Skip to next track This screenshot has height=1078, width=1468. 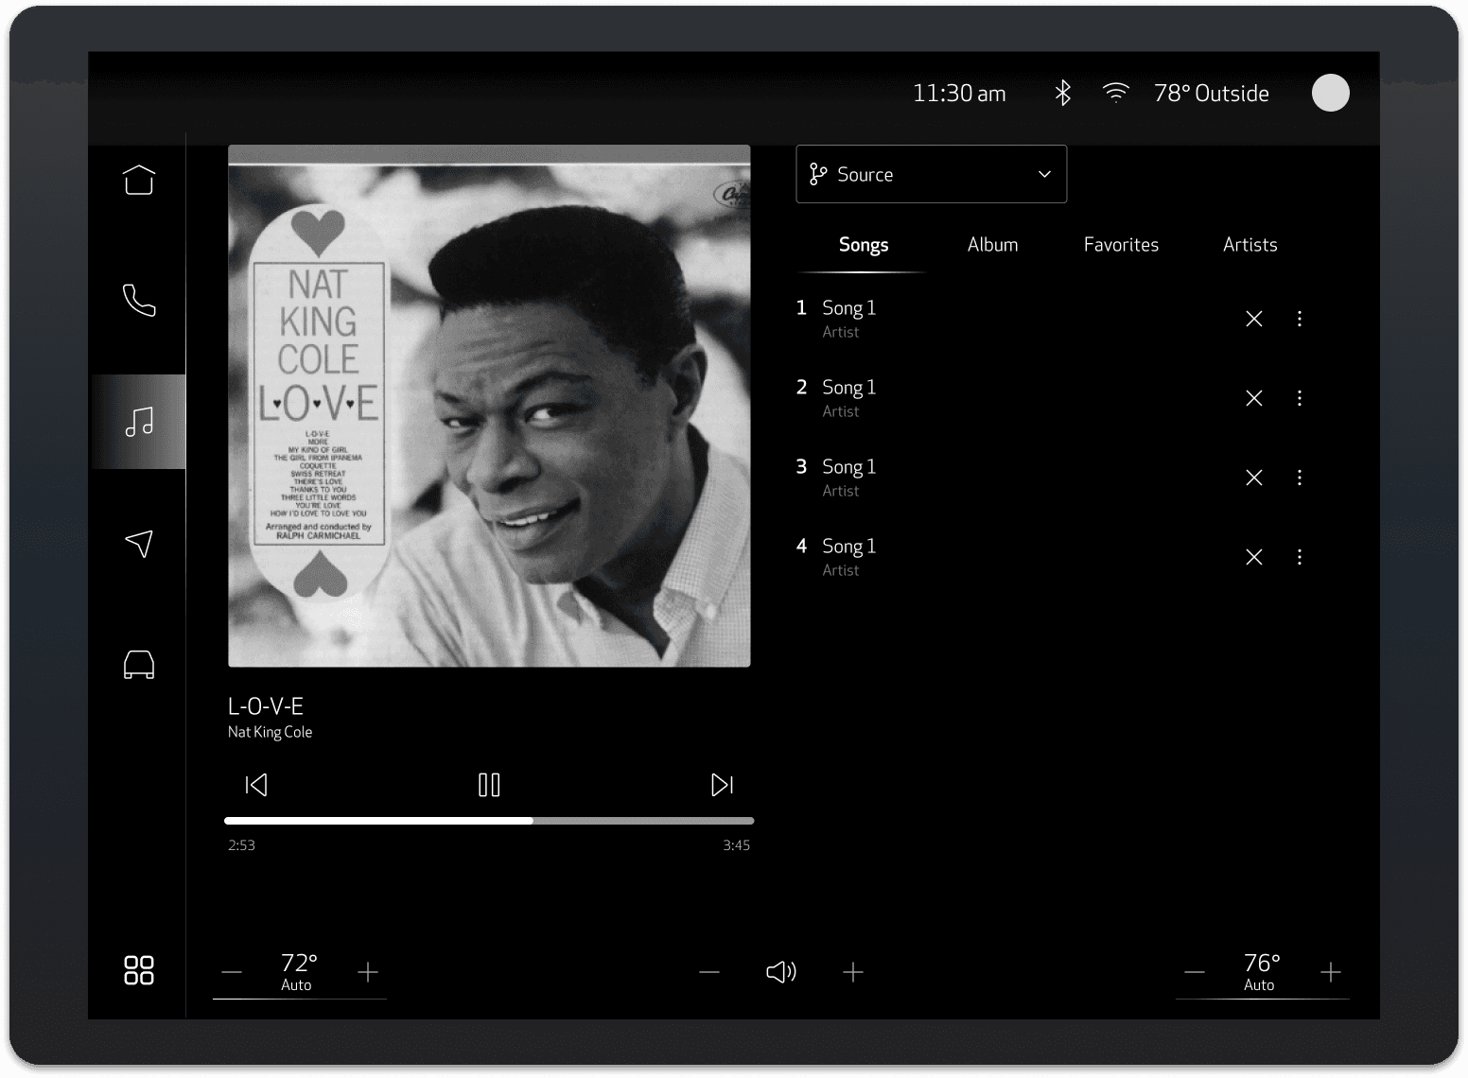(x=722, y=785)
